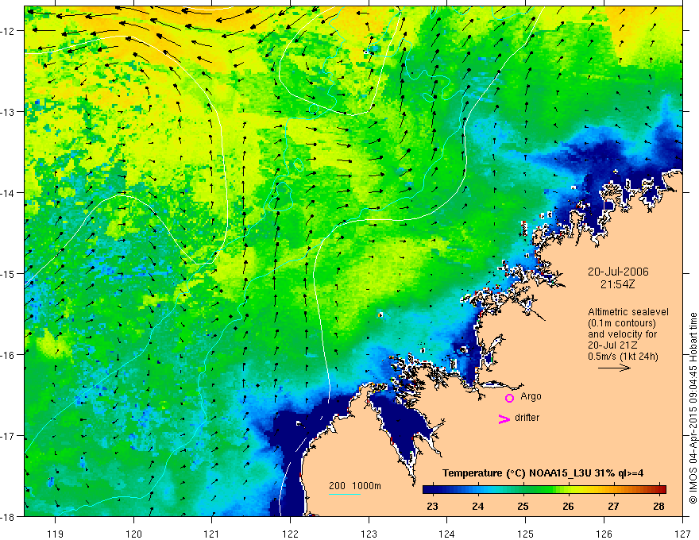699x540 pixels.
Task: Click the date label 20-Jul-2006
Action: click(x=618, y=272)
